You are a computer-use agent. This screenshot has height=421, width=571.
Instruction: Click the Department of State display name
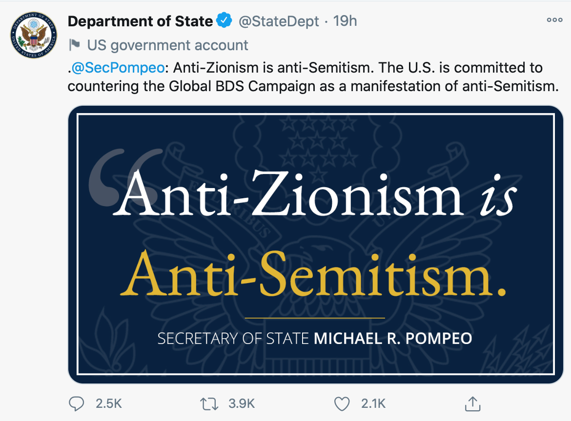[140, 21]
